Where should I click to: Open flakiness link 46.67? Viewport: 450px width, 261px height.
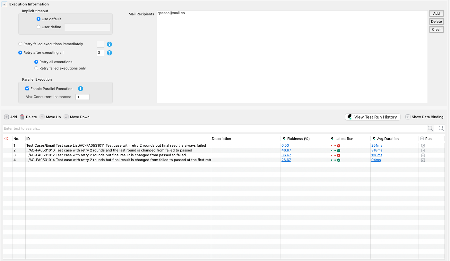click(x=286, y=150)
